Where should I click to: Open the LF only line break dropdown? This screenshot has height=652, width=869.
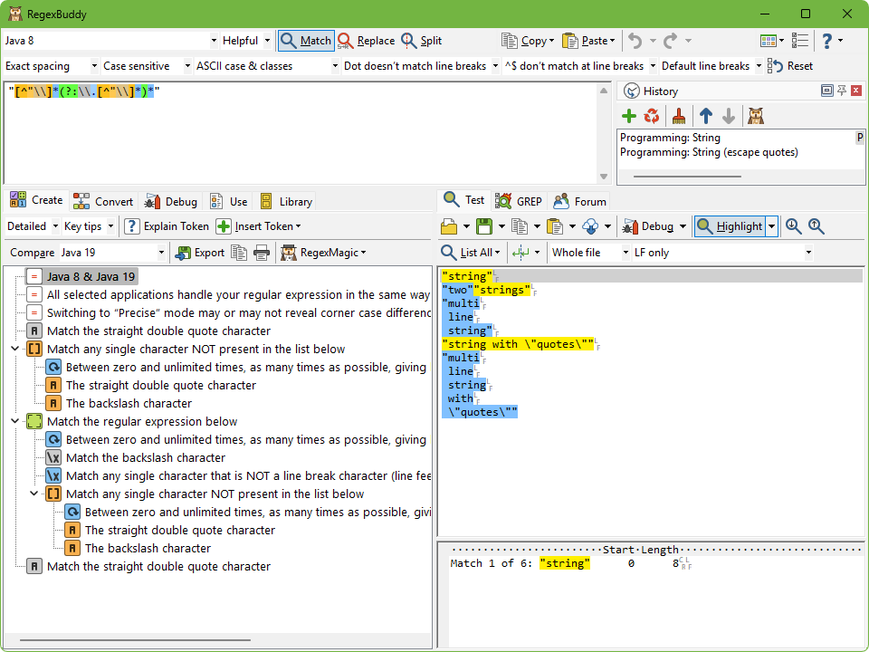click(x=808, y=253)
